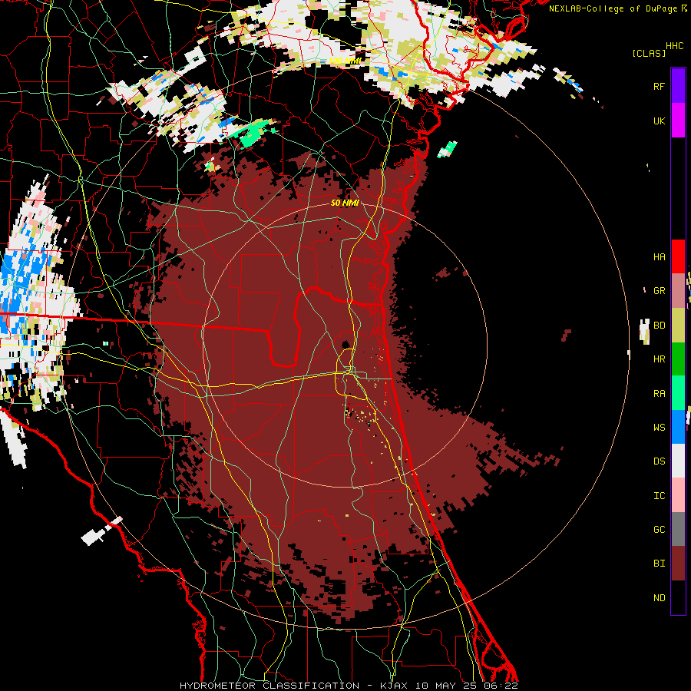Click the HHC product code text
Viewport: 691px width, 691px height.
tap(675, 46)
